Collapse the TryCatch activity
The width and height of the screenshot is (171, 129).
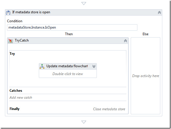(125, 41)
